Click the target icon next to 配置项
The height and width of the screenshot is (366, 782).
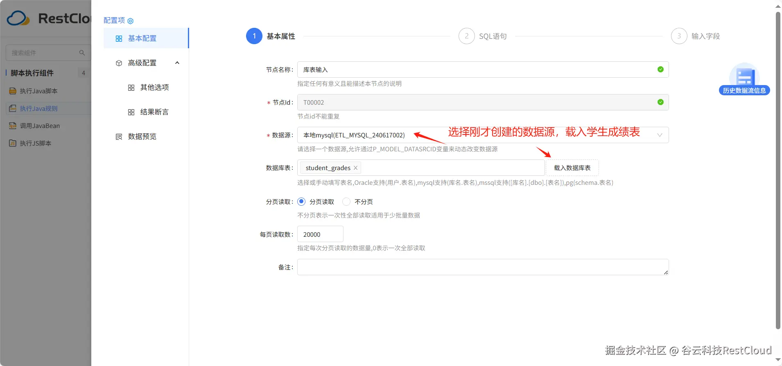click(131, 21)
